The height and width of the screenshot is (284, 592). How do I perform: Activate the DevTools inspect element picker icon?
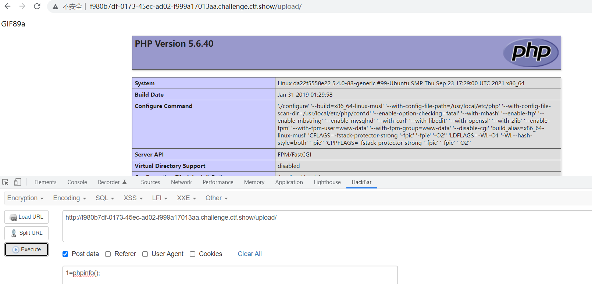pyautogui.click(x=6, y=182)
